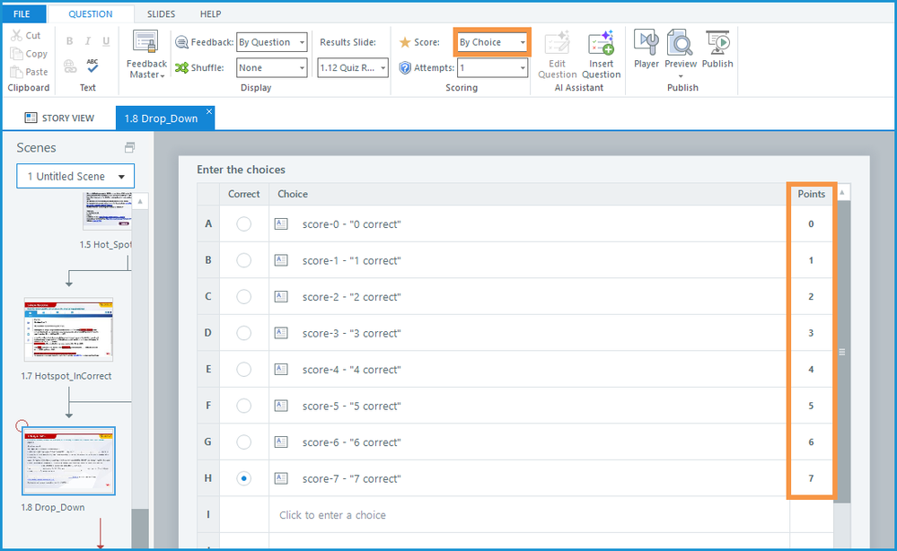Select radio button for score-6 row
This screenshot has width=897, height=551.
tap(243, 442)
